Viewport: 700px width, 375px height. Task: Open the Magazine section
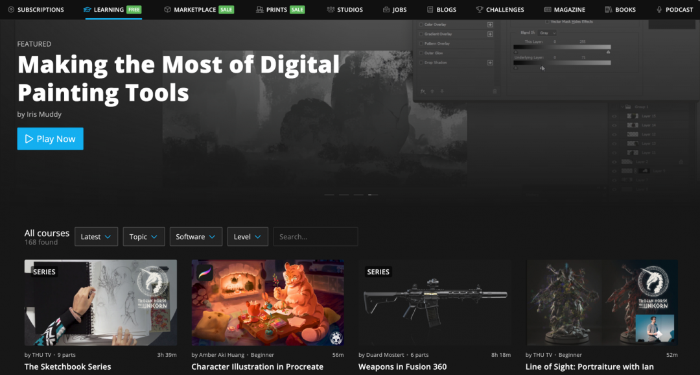565,9
